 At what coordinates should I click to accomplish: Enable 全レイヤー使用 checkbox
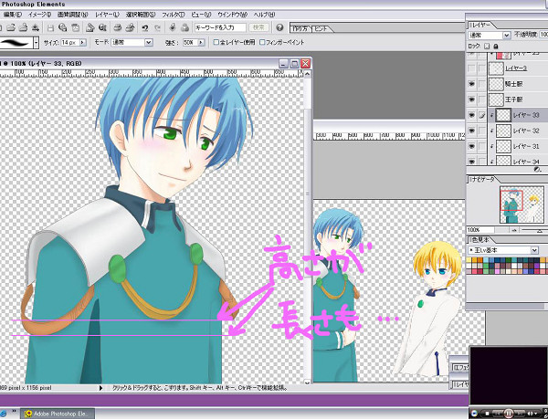216,42
